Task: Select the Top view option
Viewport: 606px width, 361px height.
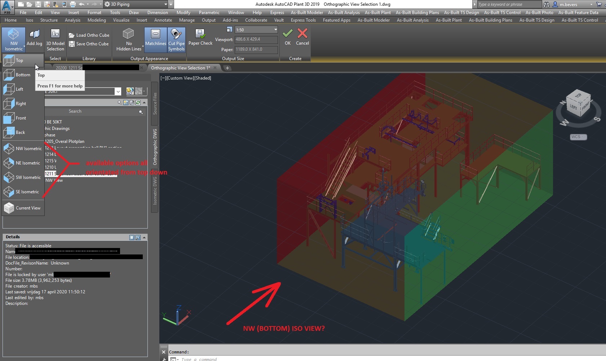Action: pyautogui.click(x=20, y=60)
